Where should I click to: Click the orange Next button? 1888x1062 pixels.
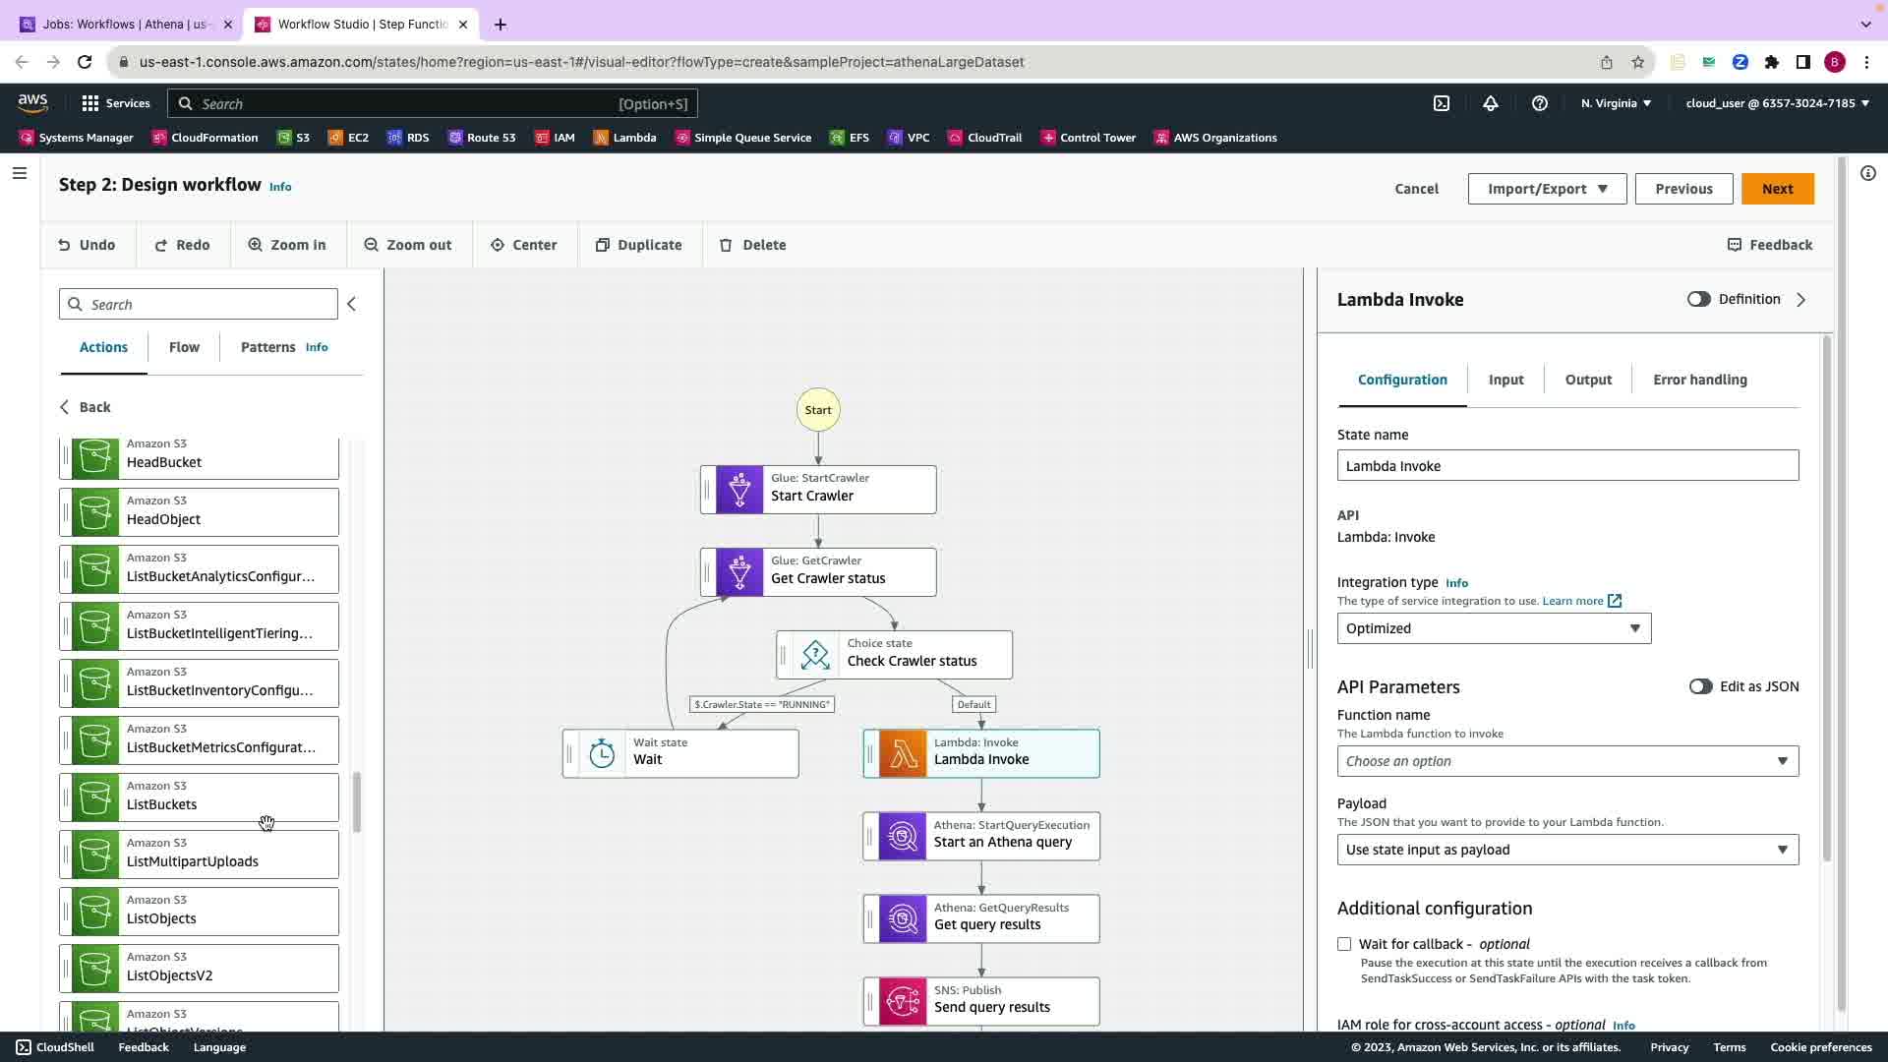click(1777, 189)
